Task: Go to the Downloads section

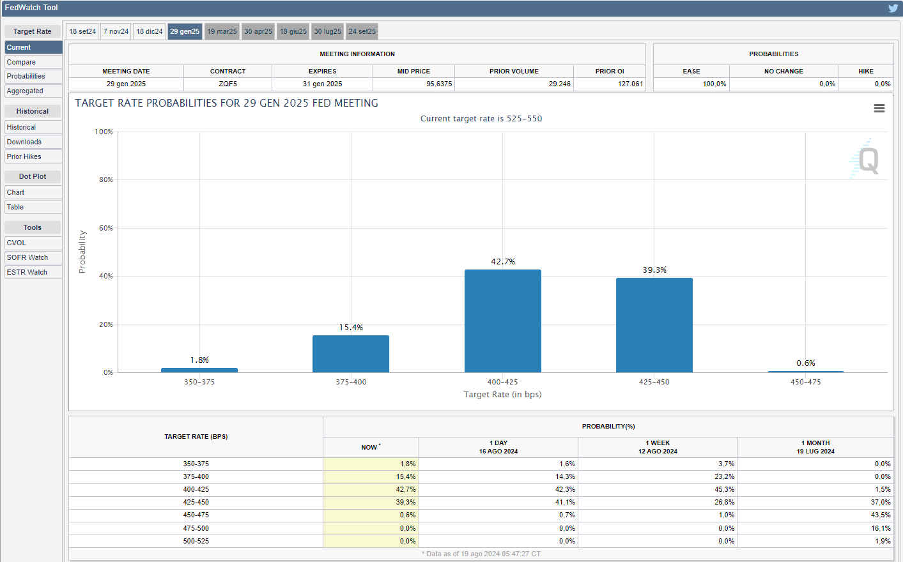Action: tap(33, 142)
